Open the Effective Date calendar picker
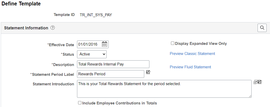Viewport: 270px width, 107px height. click(105, 44)
